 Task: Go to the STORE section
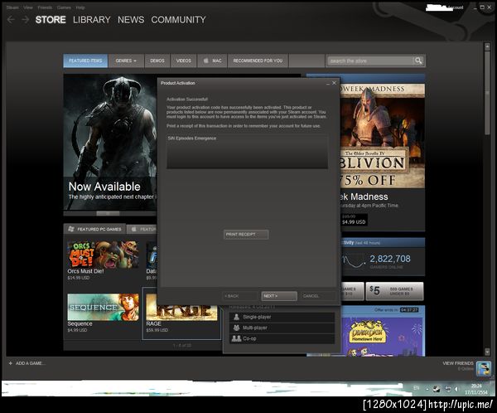(51, 20)
